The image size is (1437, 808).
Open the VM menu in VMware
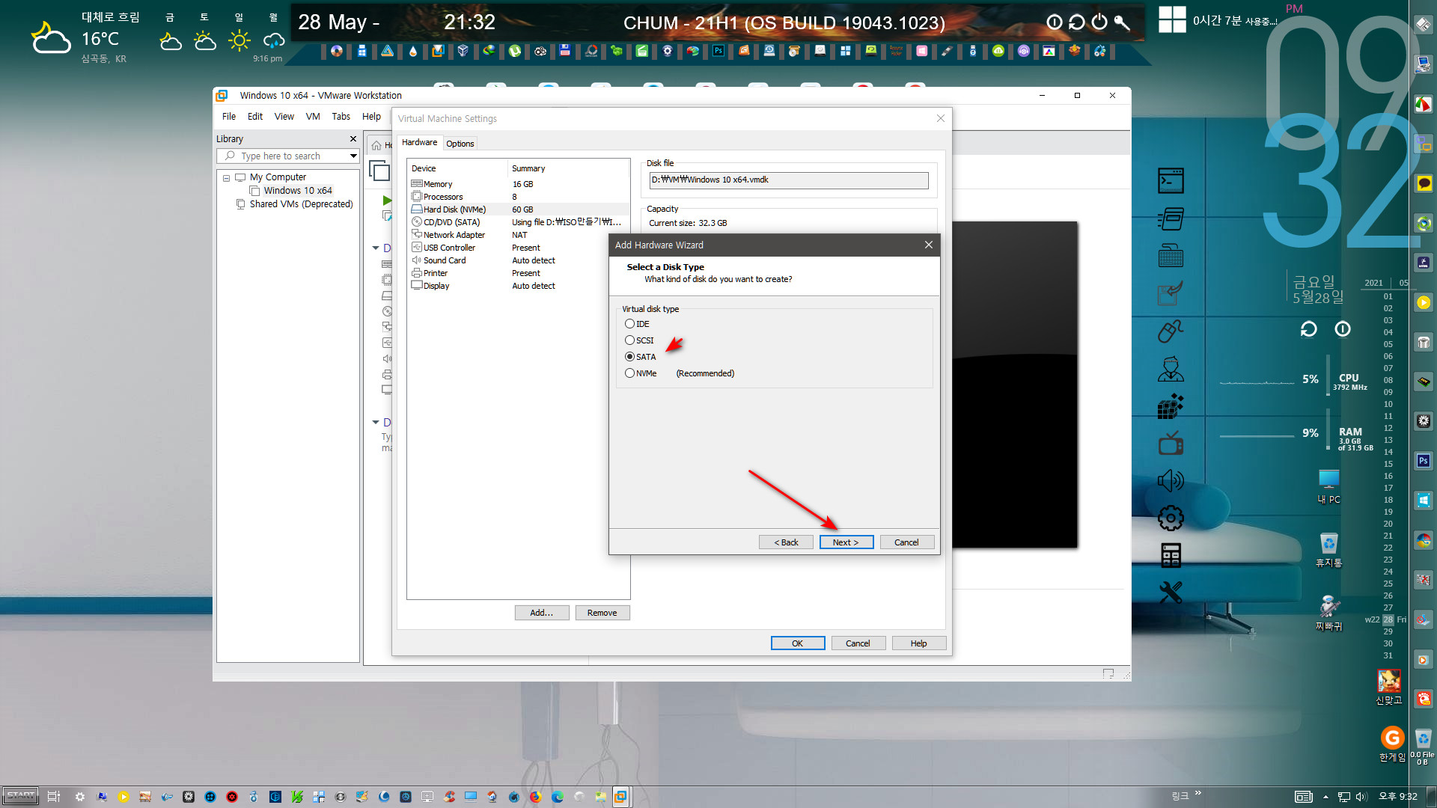tap(313, 117)
